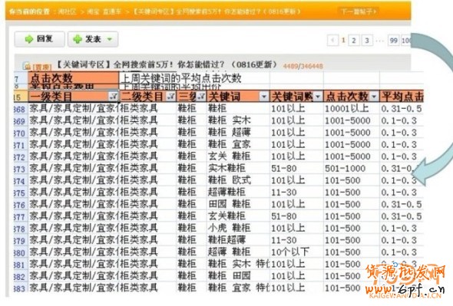Click the 101-500 cell in row 378
Screen dimensions: 453x306
coord(352,229)
